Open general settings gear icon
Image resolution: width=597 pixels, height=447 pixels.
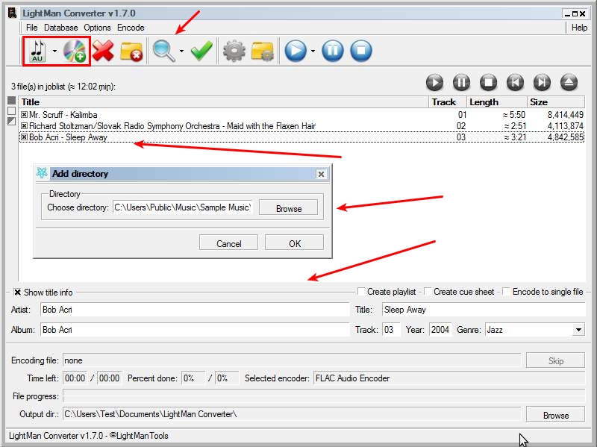[x=234, y=51]
